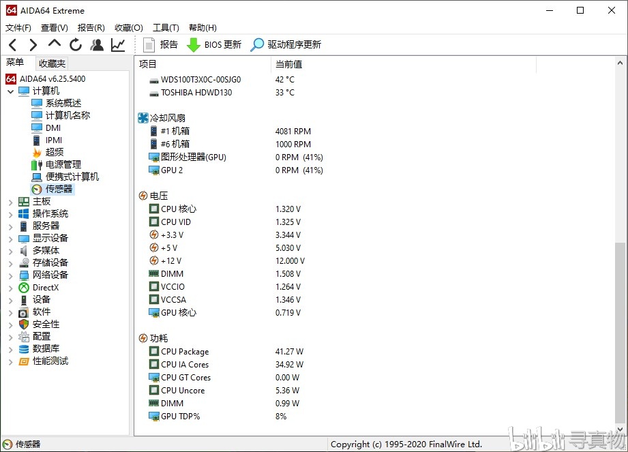Click the 数据库 database icon

point(24,349)
